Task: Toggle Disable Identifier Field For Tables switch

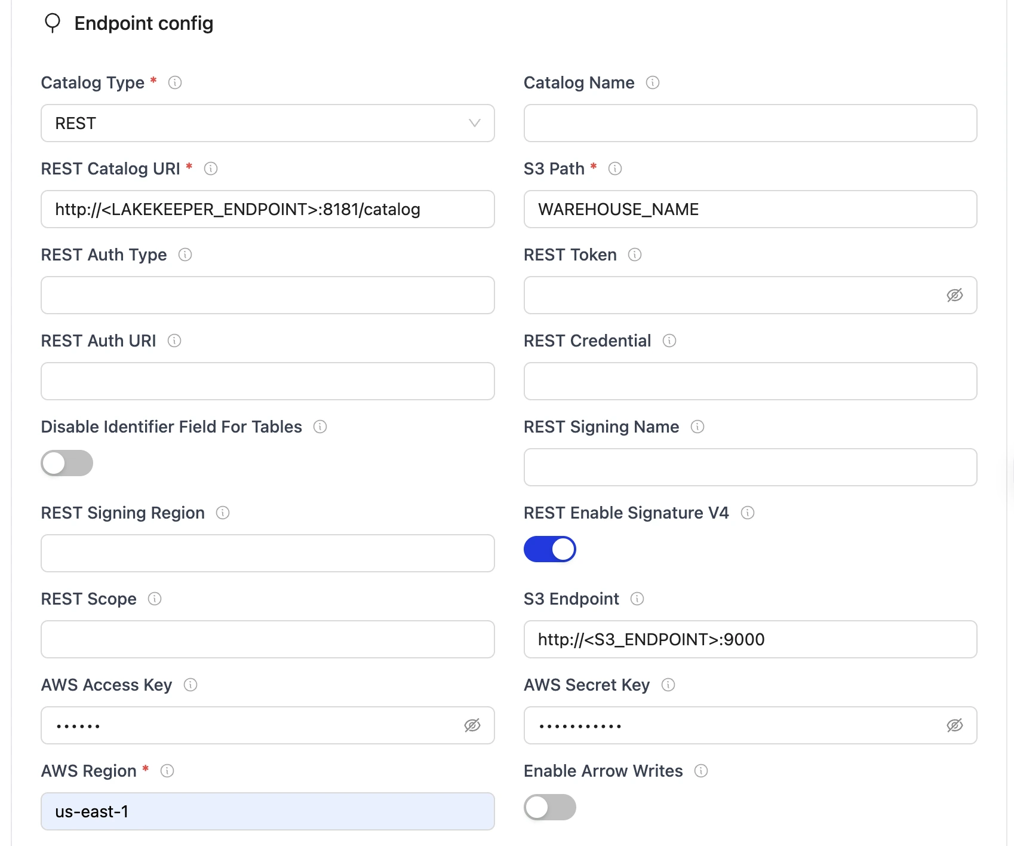Action: [67, 463]
